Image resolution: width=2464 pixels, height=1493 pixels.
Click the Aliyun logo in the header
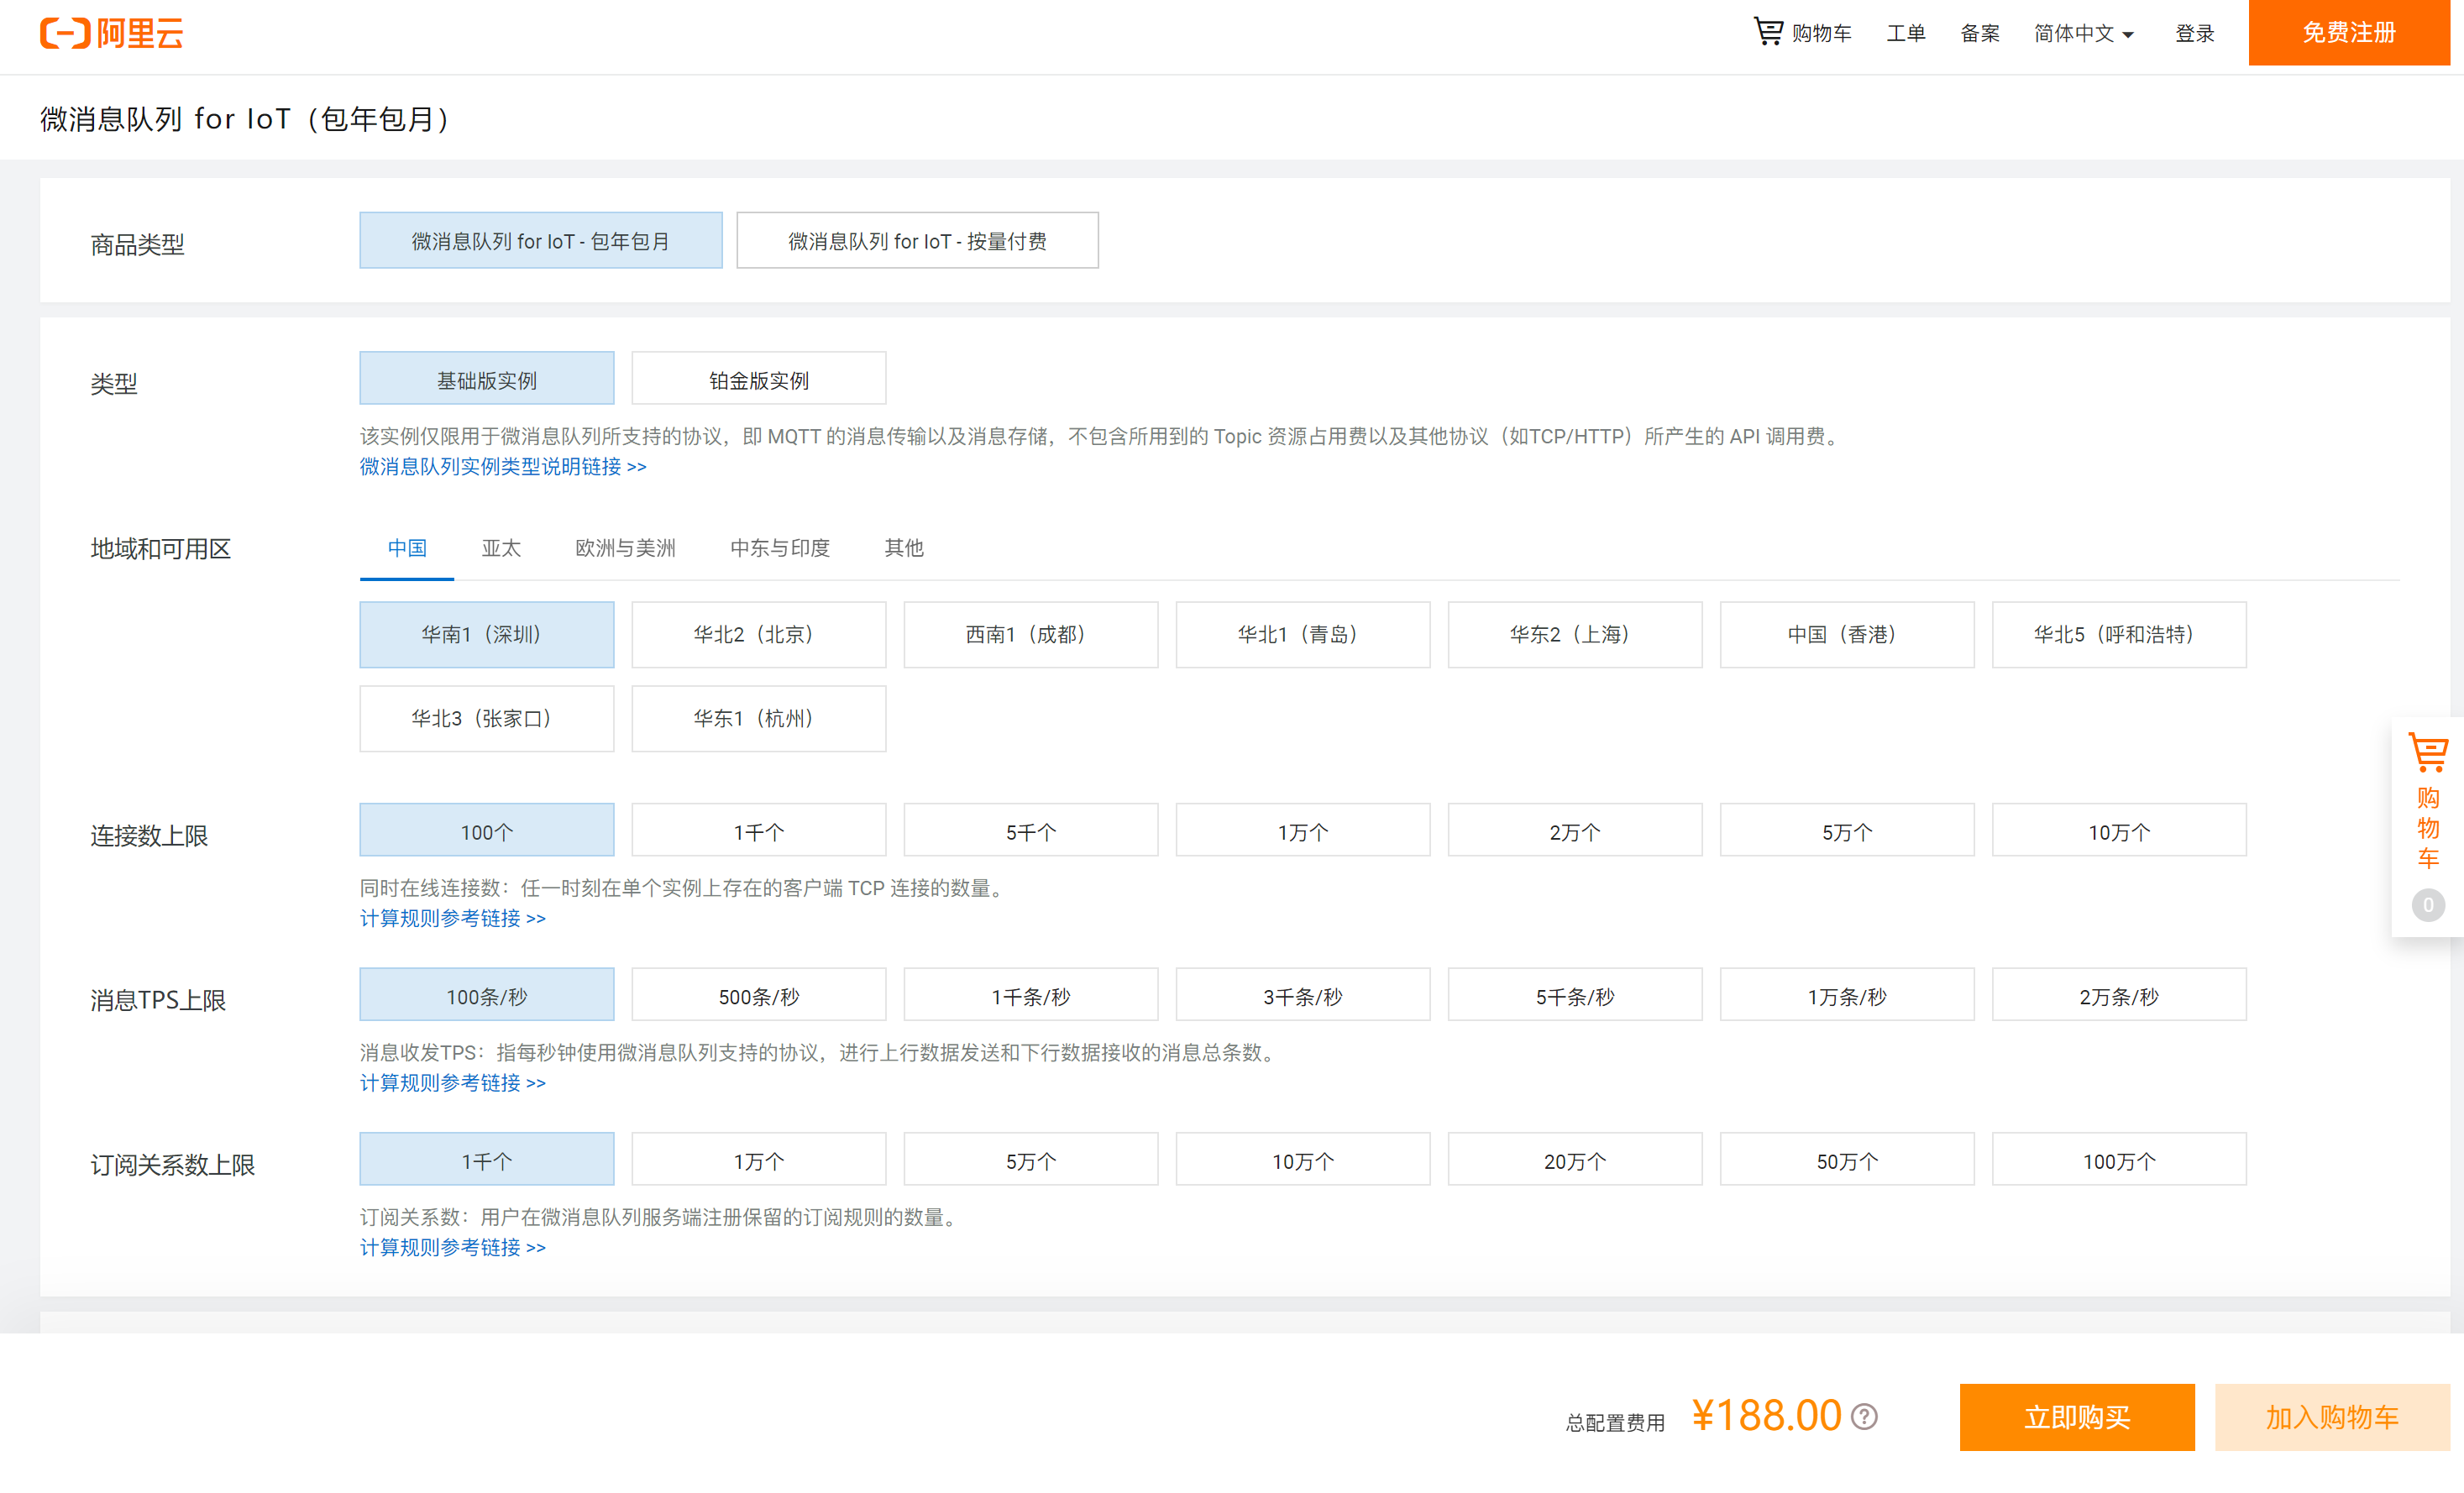pos(111,33)
